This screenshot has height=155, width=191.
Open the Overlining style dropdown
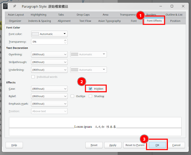pyautogui.click(x=49, y=54)
